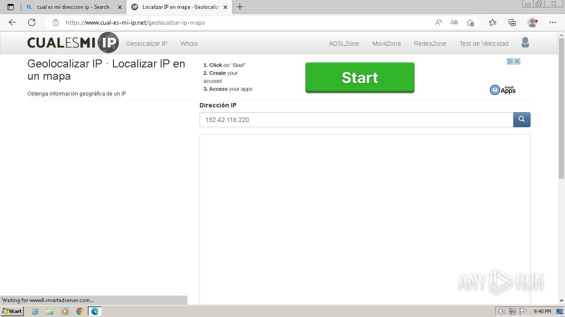This screenshot has height=317, width=565.
Task: Click heading 'Geolocalizar IP · Localizar IP en un mapa'
Action: [x=106, y=70]
